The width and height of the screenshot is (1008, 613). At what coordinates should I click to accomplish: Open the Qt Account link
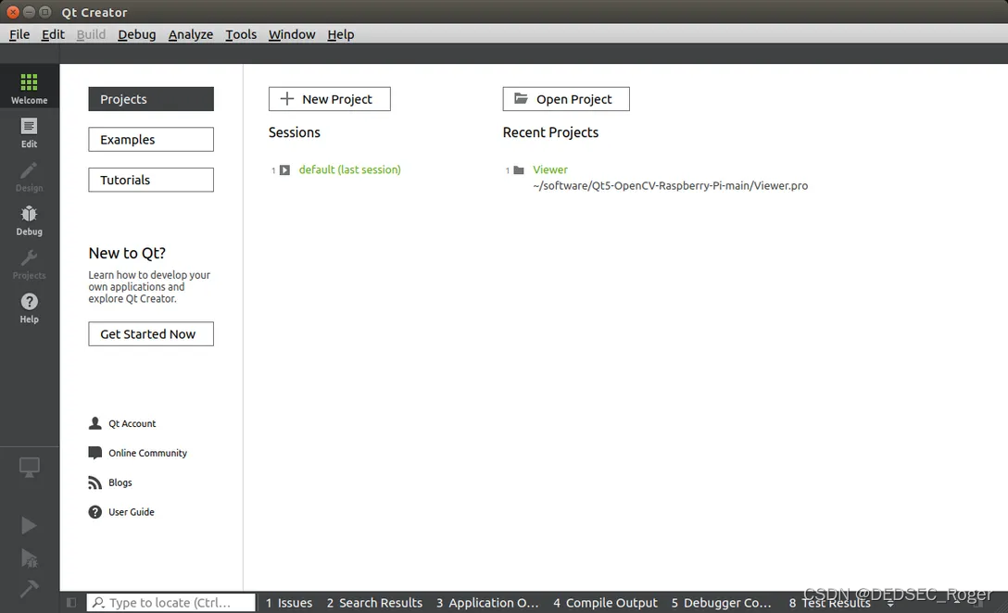pyautogui.click(x=132, y=423)
